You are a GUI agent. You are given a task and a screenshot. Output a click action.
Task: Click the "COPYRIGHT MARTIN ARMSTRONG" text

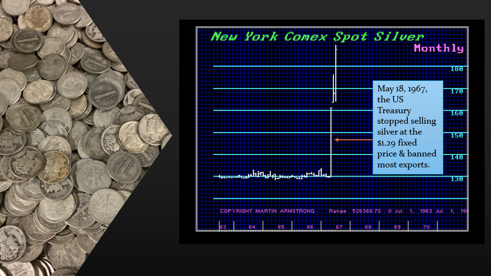tap(267, 211)
